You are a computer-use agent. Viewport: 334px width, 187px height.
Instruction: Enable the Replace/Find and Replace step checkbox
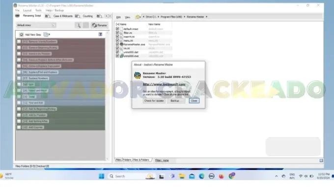(x=19, y=72)
